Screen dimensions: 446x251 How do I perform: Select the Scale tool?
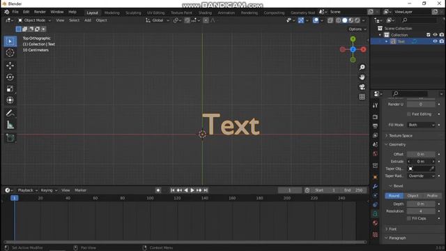(10, 89)
